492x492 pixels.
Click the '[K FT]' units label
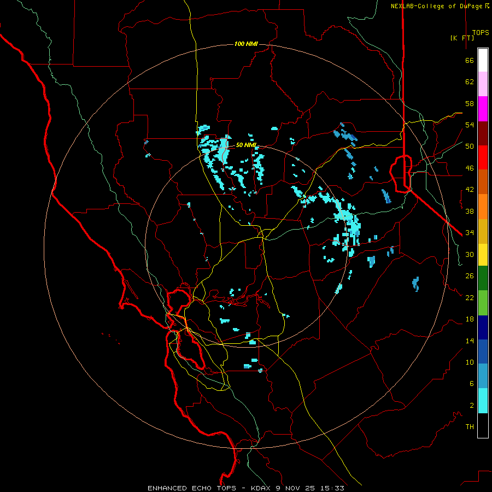coord(462,38)
